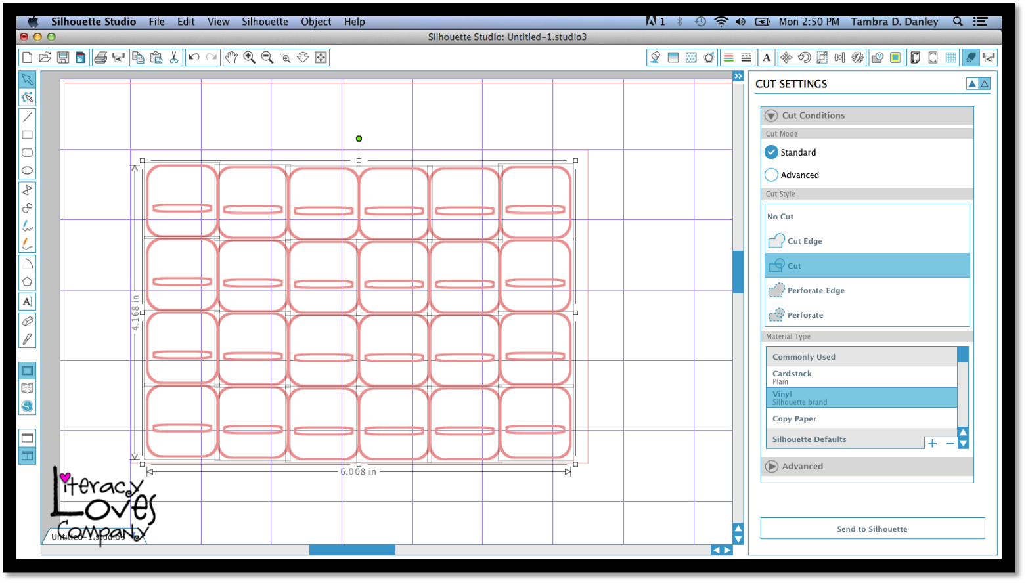Collapse the side panel with double chevron
Screen dimensions: 1026x583
point(738,76)
